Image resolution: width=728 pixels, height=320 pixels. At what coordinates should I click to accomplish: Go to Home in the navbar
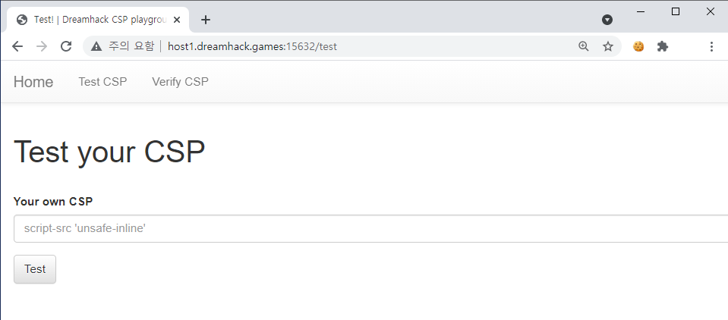[33, 82]
